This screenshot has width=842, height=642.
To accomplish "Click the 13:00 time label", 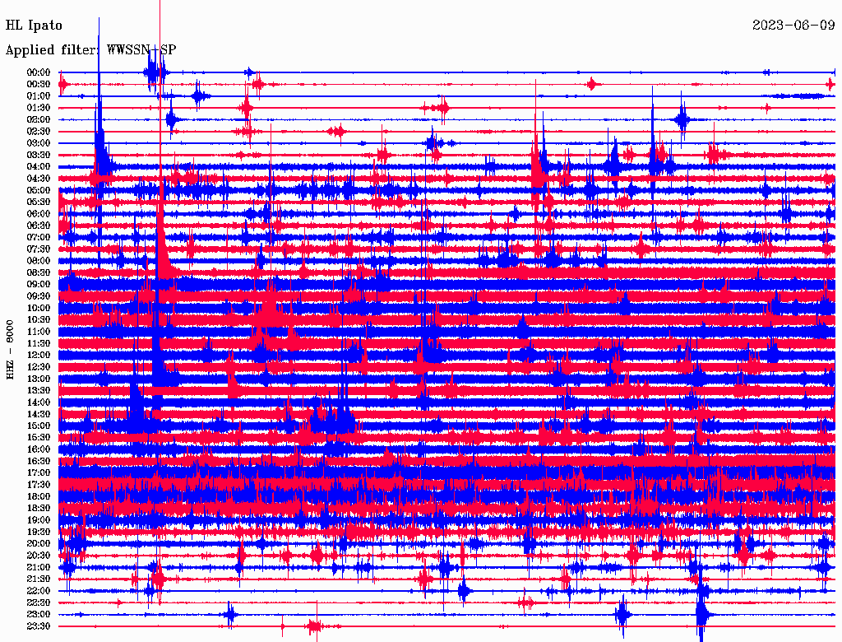I will (x=39, y=379).
